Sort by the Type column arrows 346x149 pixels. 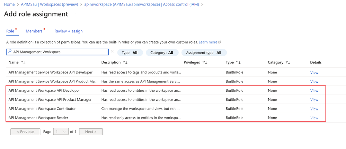(238, 62)
